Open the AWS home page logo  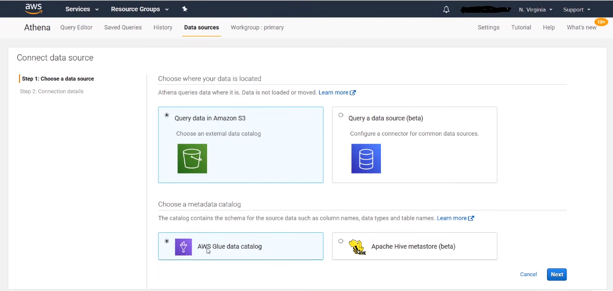(34, 9)
